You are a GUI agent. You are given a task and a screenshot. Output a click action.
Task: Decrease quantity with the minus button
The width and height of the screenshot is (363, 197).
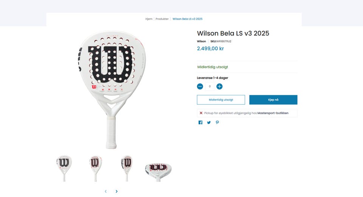pos(200,86)
